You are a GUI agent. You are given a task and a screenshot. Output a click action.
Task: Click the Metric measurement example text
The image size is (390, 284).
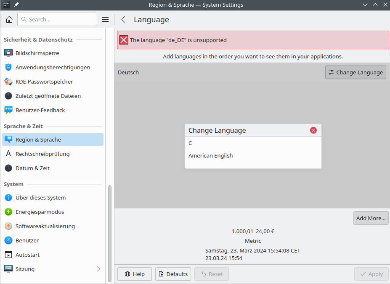tap(253, 241)
